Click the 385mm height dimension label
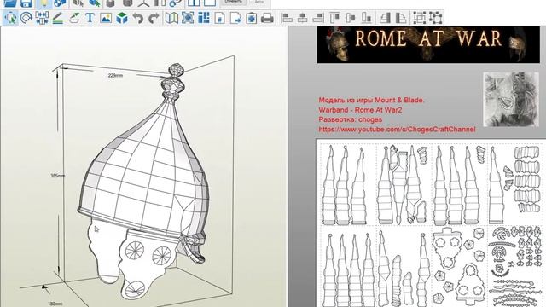This screenshot has width=546, height=307. [x=57, y=176]
